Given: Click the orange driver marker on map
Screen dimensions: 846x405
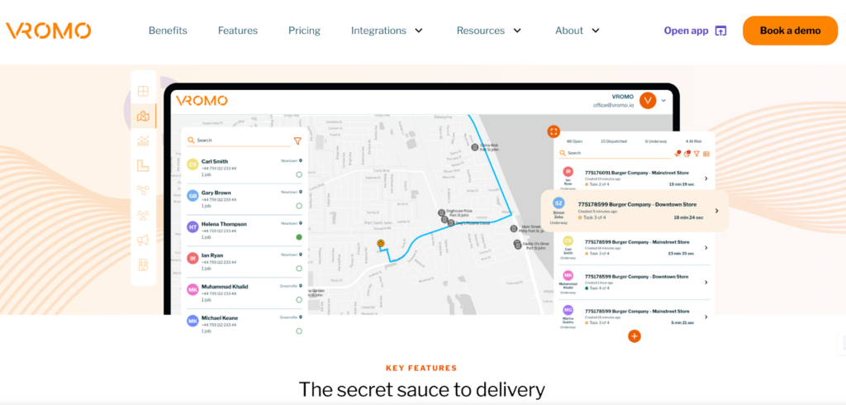Looking at the screenshot, I should coord(380,244).
